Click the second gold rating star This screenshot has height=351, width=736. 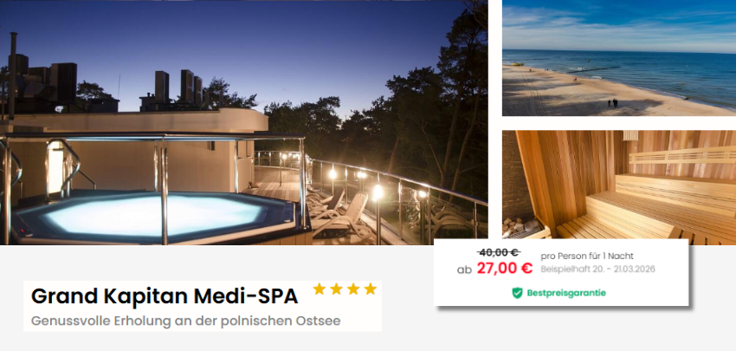pyautogui.click(x=336, y=289)
